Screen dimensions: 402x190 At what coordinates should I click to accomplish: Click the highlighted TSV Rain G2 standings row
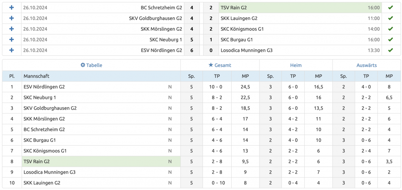pyautogui.click(x=37, y=161)
